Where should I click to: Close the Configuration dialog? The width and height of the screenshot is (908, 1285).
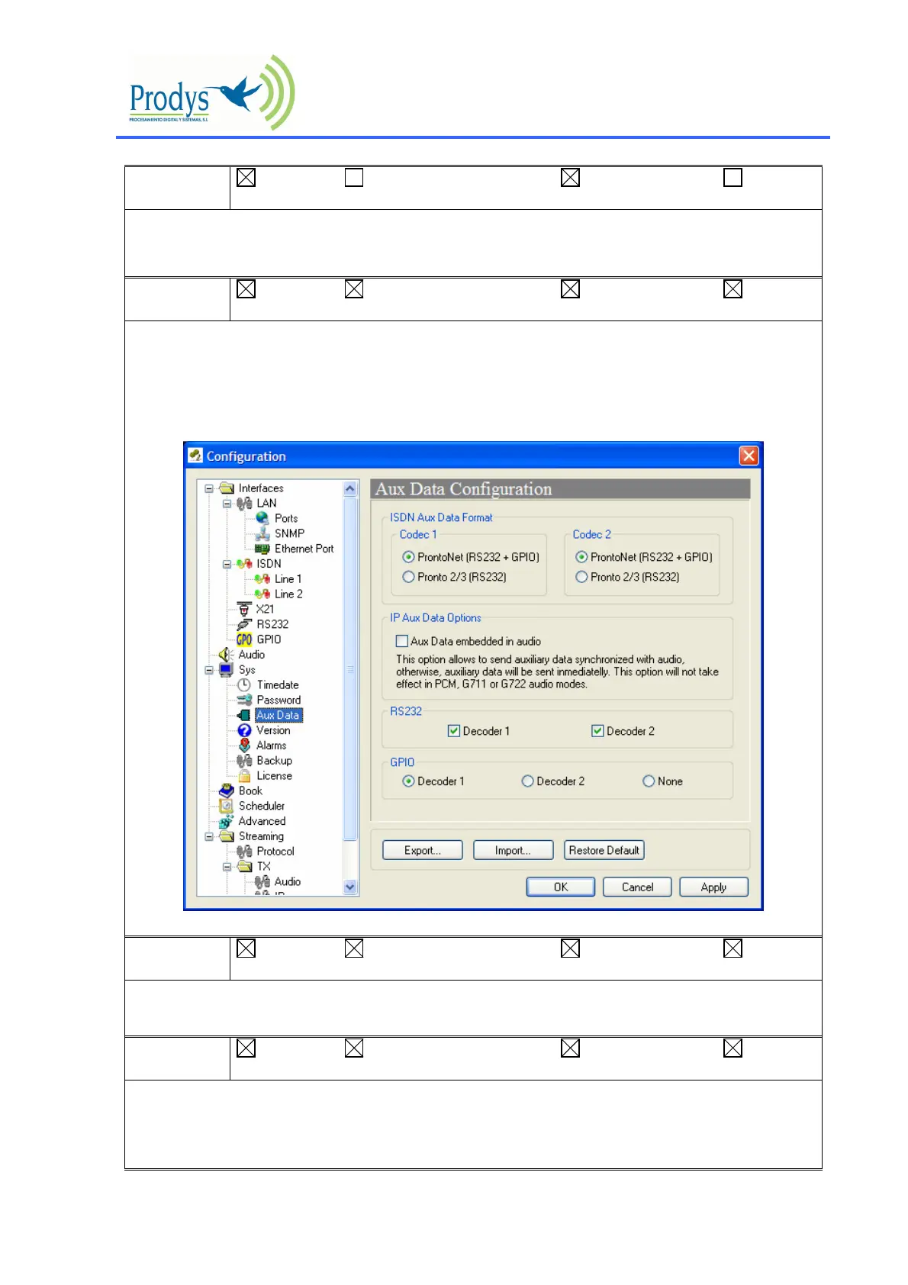pos(749,456)
